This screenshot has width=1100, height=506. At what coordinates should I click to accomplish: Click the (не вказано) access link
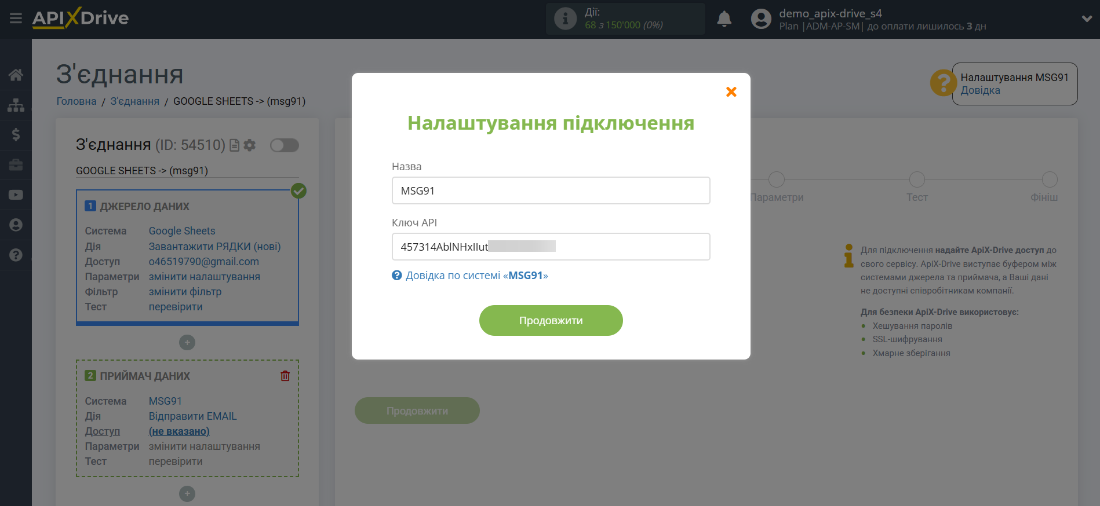179,431
